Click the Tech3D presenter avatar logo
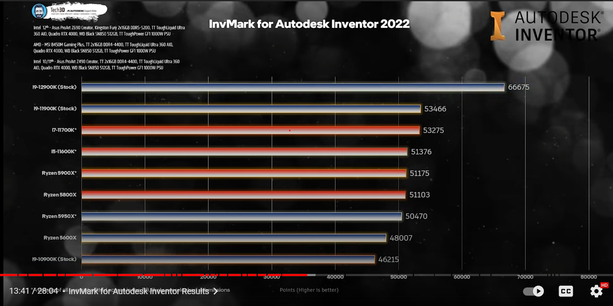 [39, 11]
